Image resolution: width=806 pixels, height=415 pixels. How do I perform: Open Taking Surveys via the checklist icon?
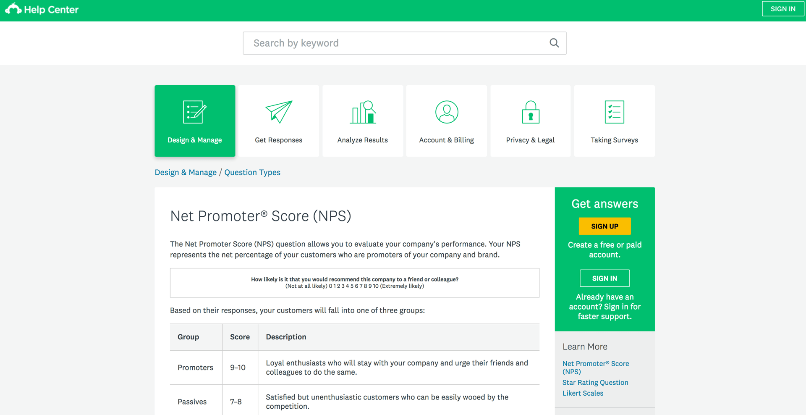point(614,112)
